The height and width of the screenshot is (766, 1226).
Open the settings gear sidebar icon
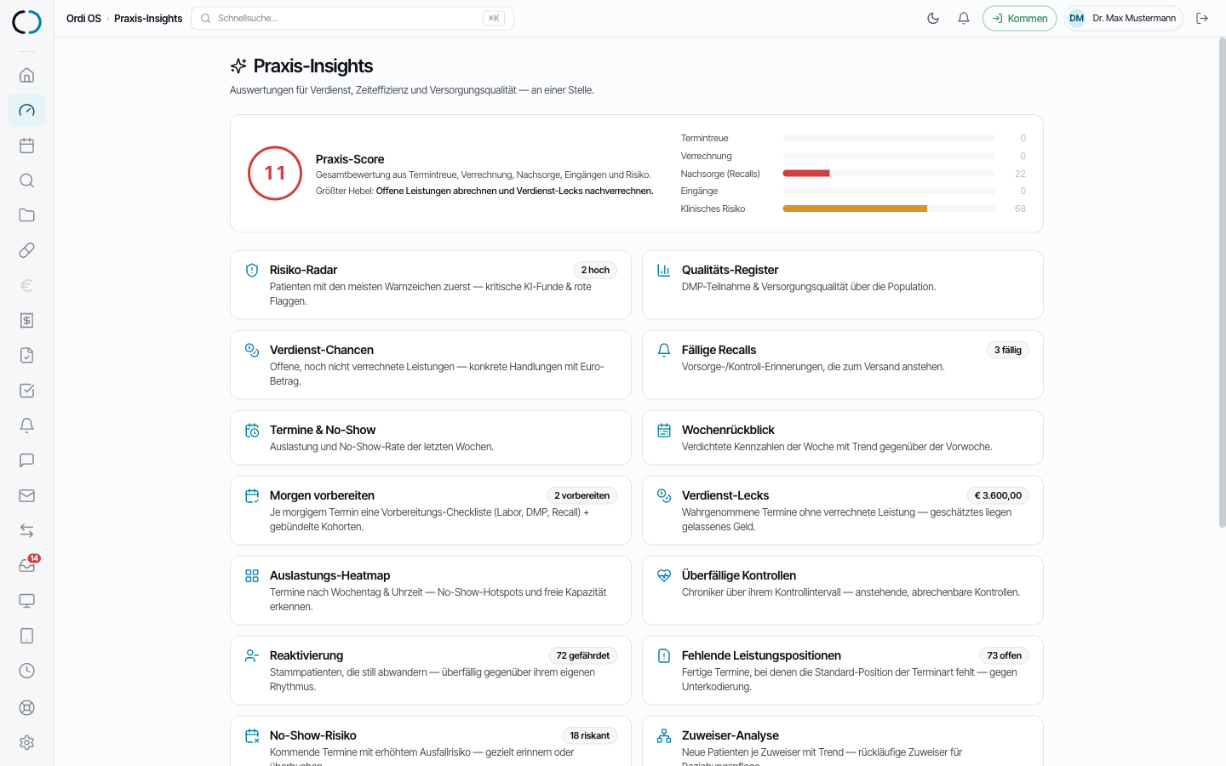pyautogui.click(x=26, y=742)
